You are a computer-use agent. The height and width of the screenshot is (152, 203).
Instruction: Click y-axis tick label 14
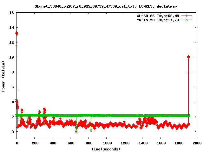[11, 28]
